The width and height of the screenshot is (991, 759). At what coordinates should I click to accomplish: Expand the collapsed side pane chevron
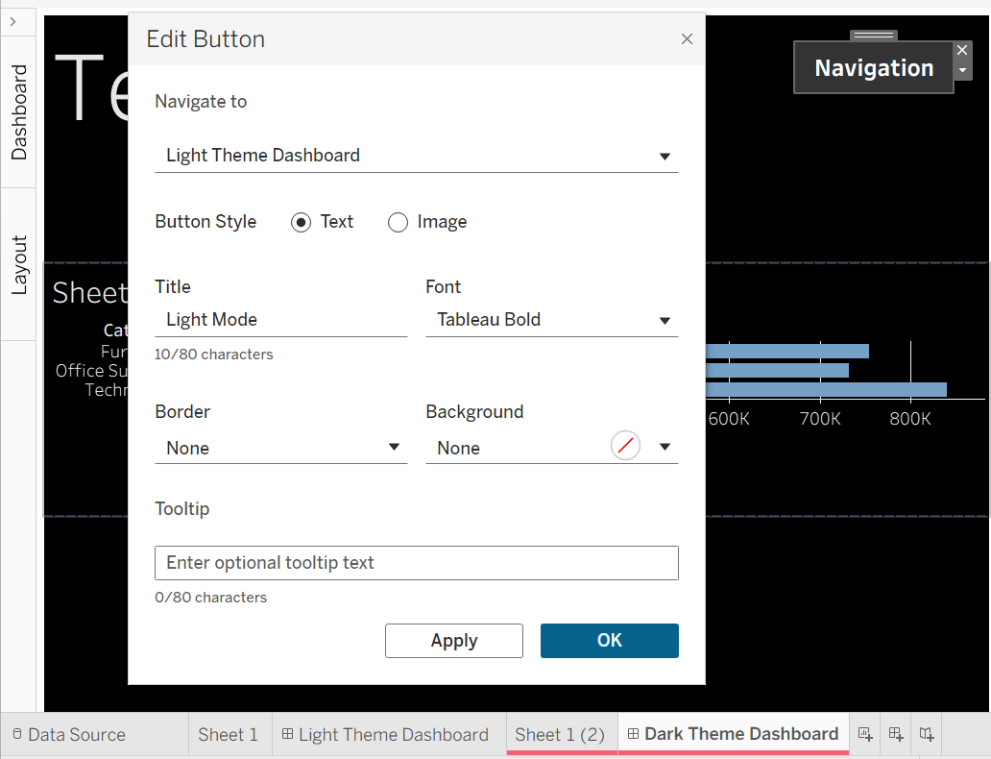pyautogui.click(x=13, y=22)
